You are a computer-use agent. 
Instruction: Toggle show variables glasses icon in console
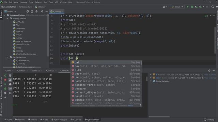pos(10,88)
